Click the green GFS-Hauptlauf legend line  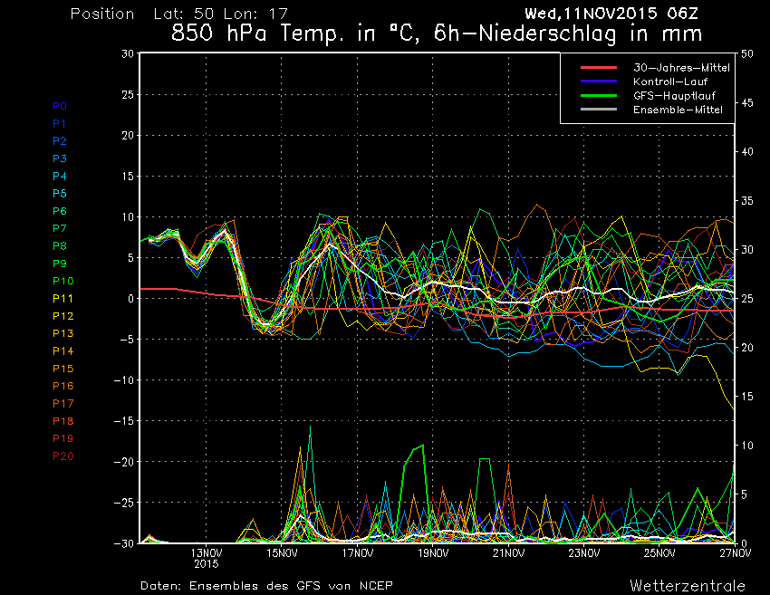coord(599,95)
